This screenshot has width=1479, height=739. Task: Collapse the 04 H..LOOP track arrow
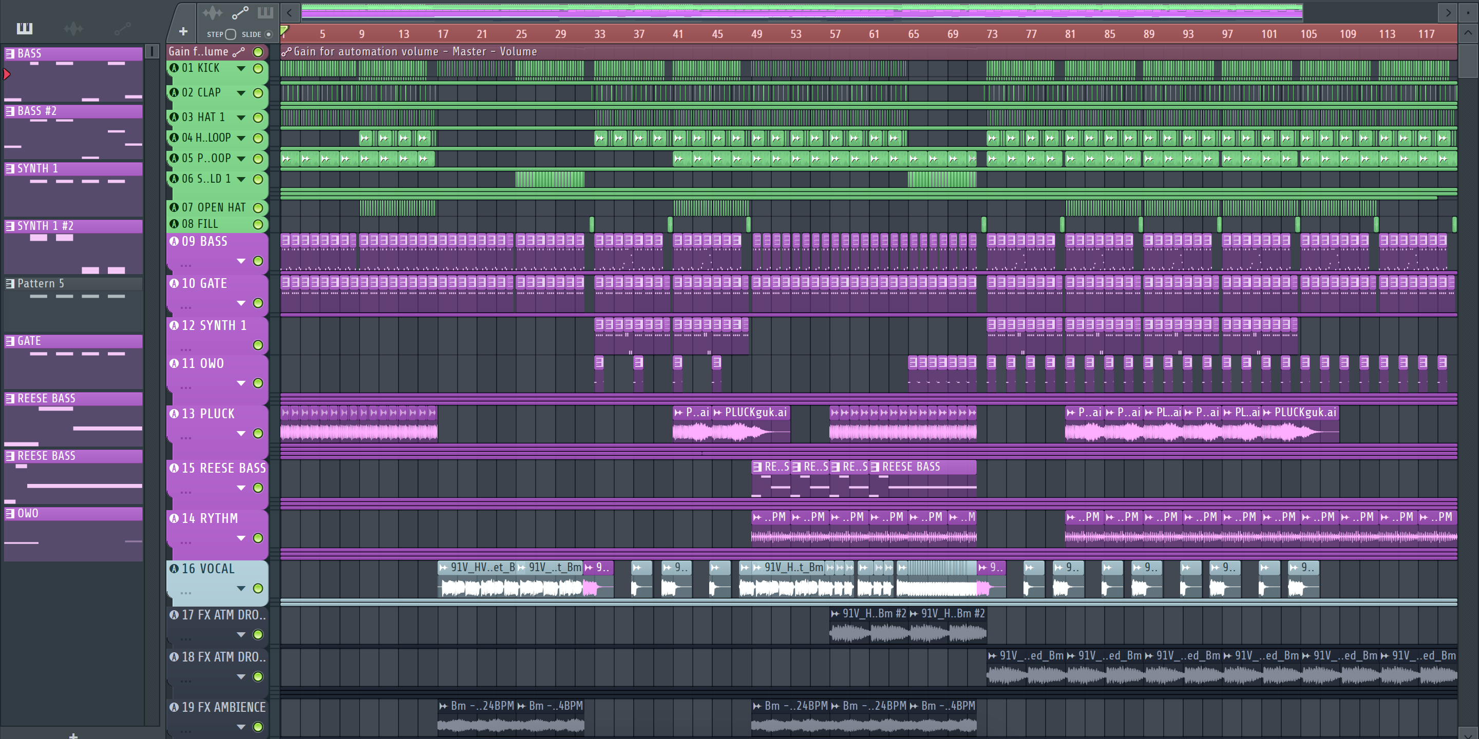[x=241, y=138]
